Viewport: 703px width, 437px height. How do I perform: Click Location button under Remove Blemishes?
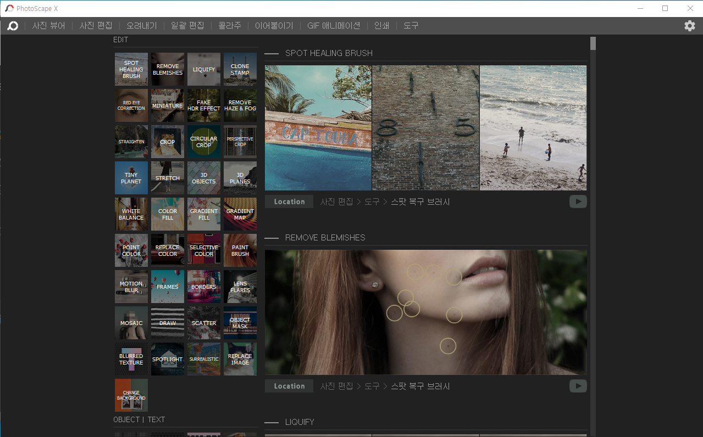289,386
